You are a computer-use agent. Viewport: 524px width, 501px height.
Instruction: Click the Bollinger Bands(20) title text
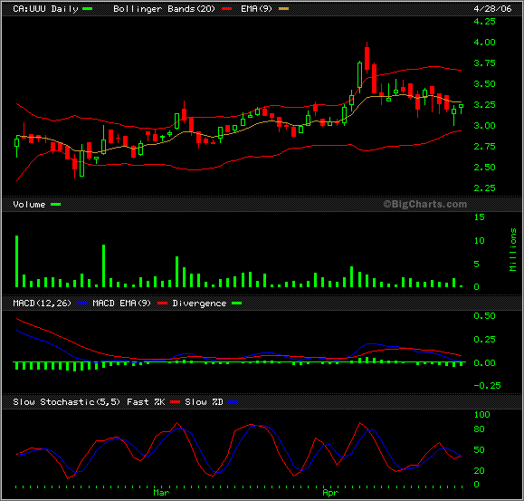(164, 9)
